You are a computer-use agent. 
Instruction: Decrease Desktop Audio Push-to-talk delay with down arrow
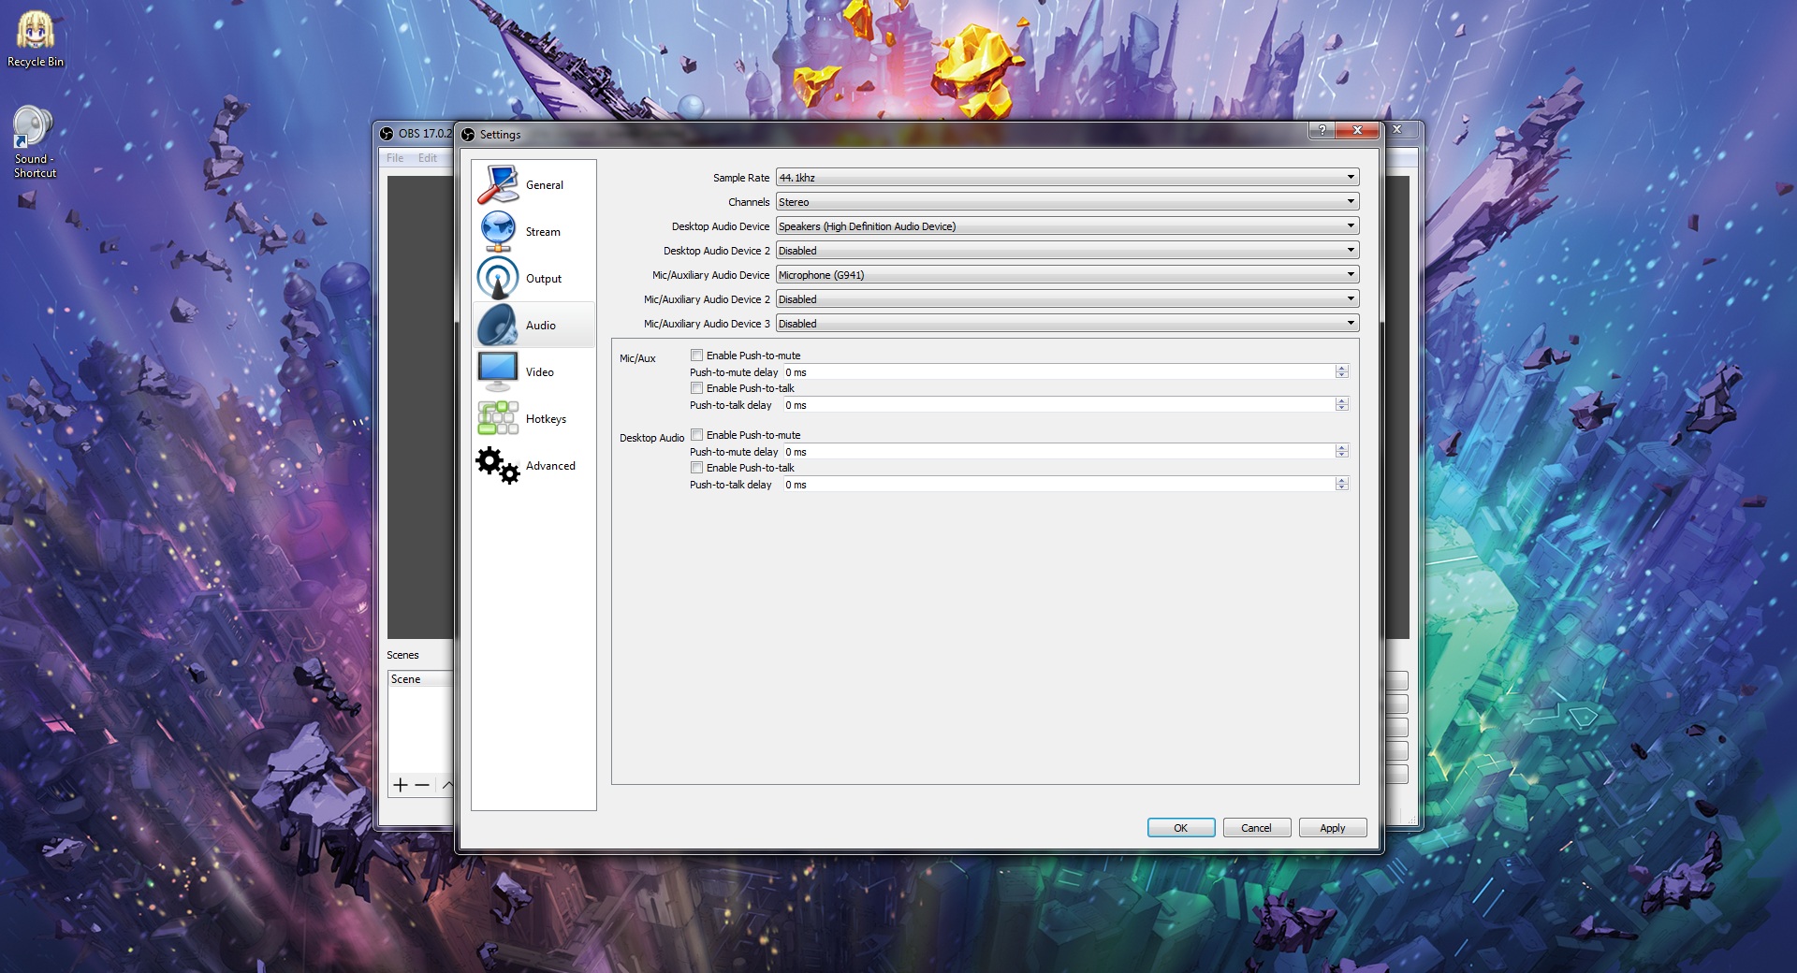[x=1342, y=488]
